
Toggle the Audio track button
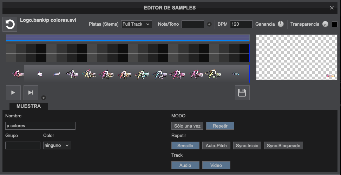click(185, 165)
